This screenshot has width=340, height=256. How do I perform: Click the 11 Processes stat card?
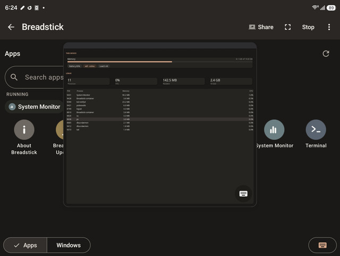pos(88,82)
